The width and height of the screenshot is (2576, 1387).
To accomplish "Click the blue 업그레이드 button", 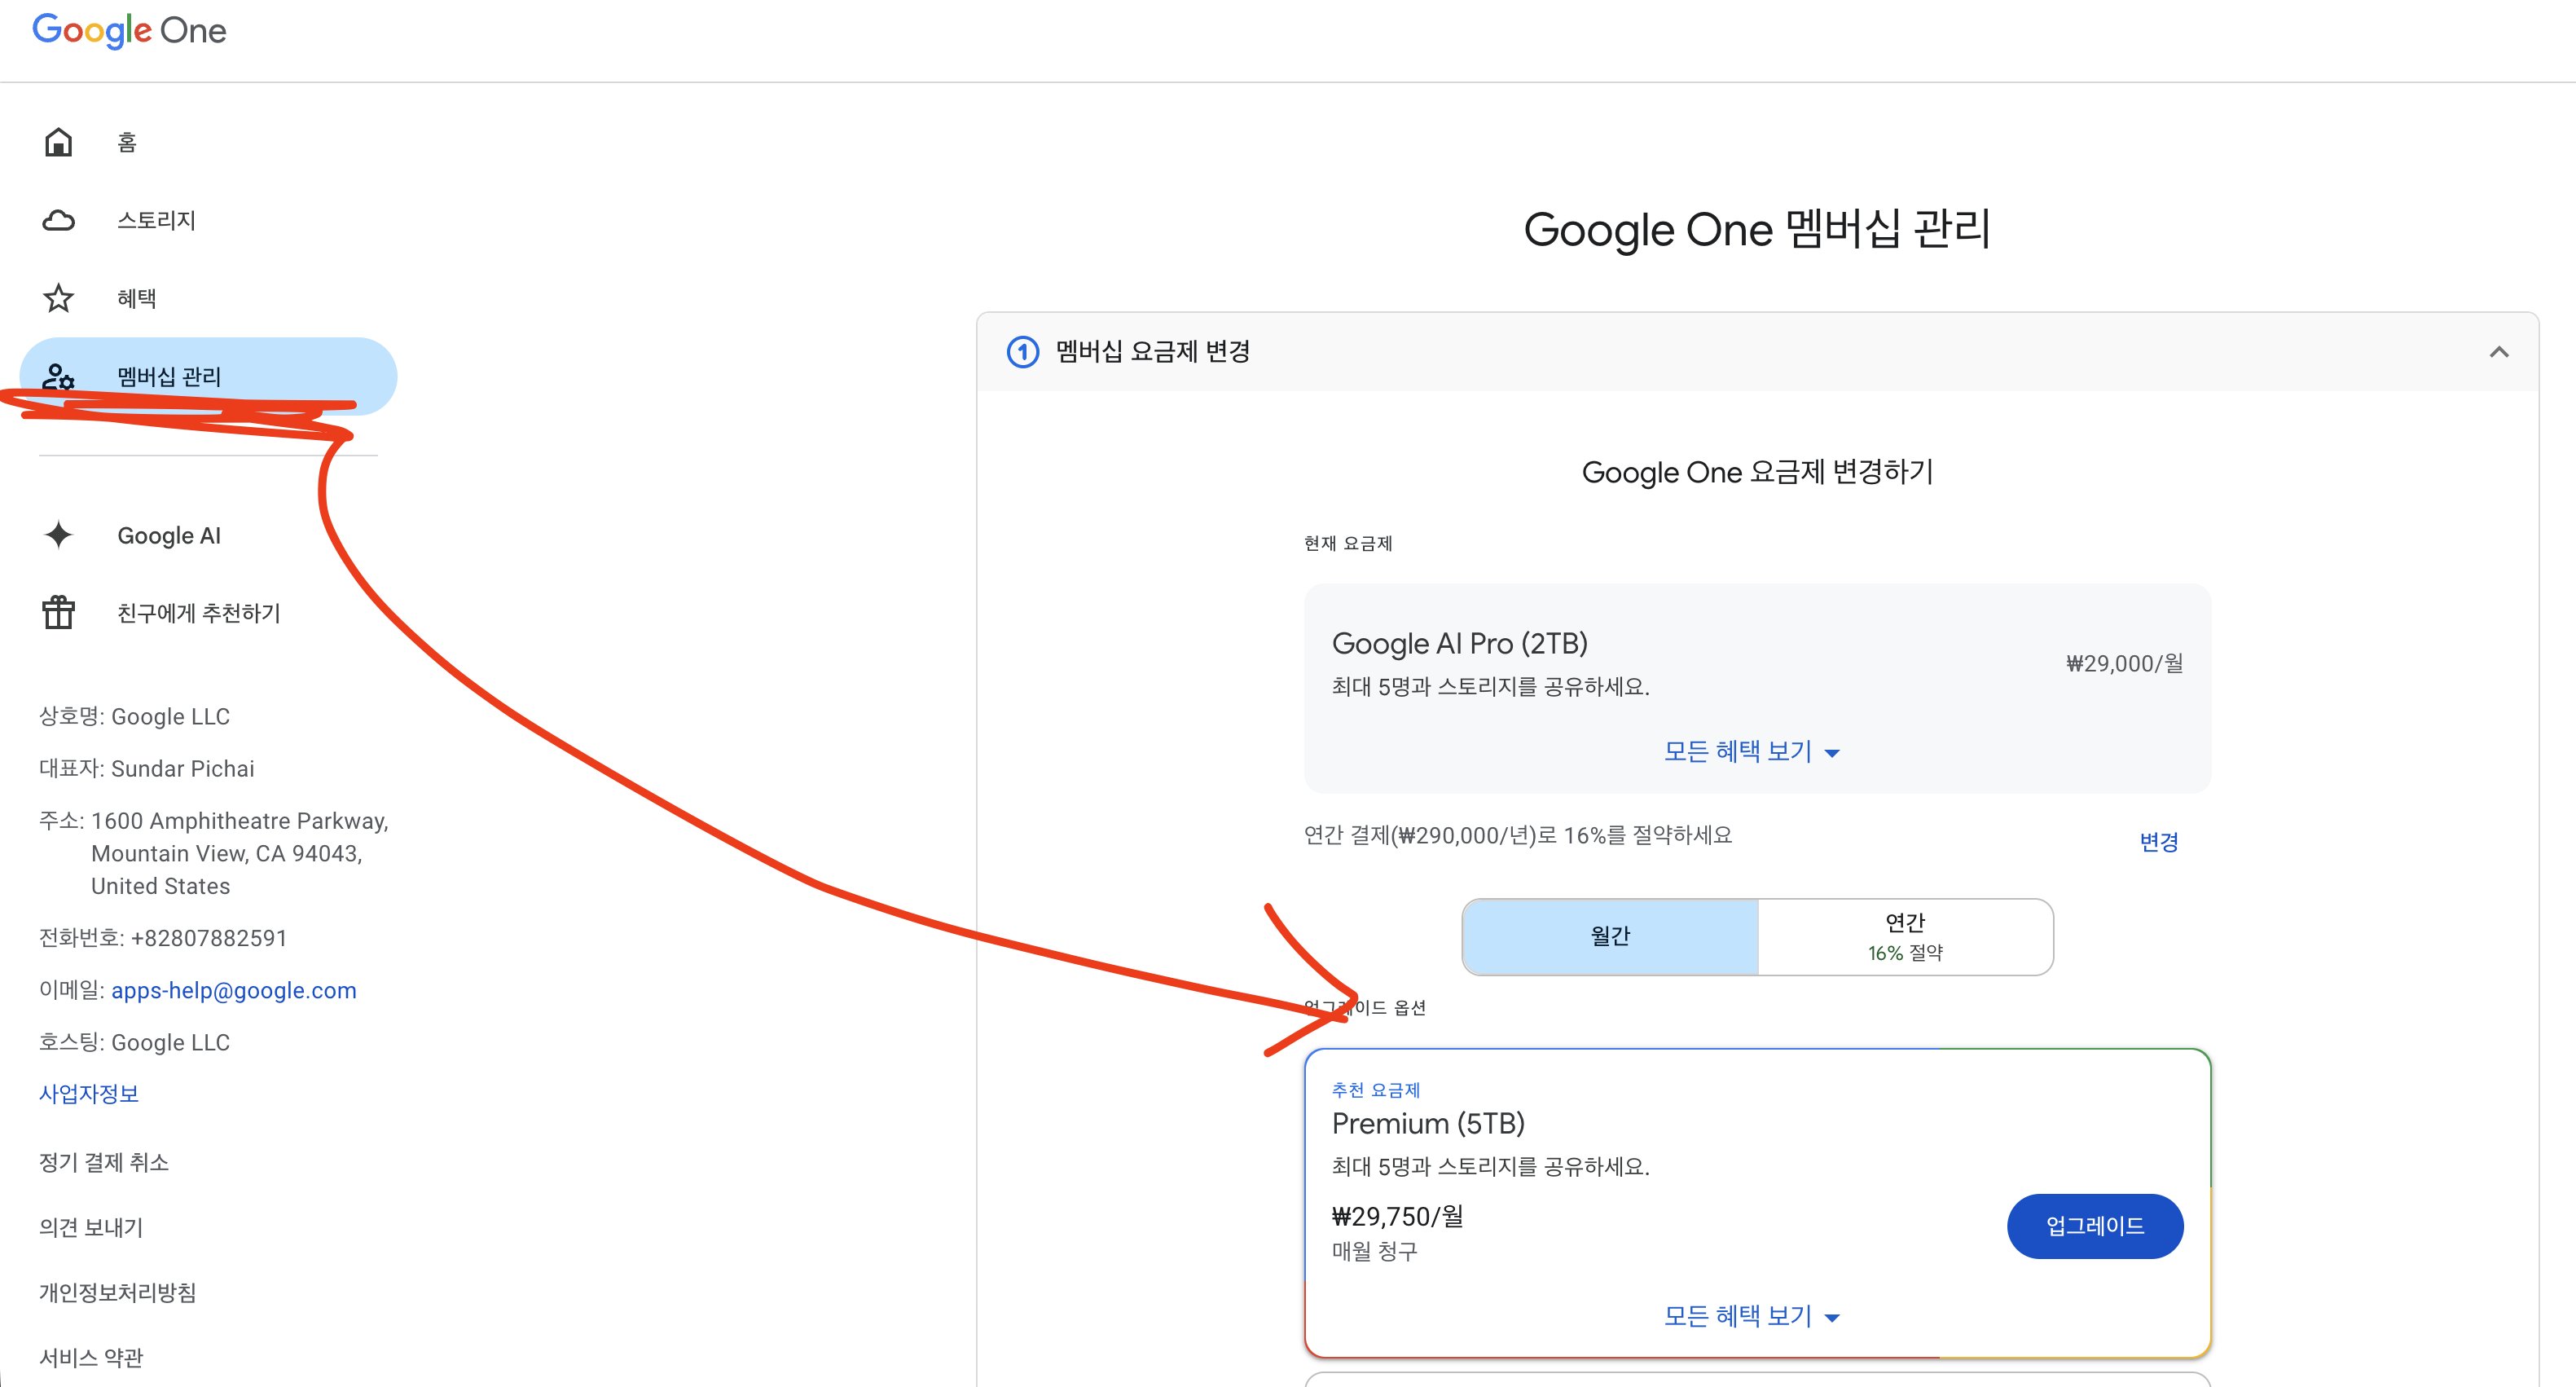I will click(x=2094, y=1226).
